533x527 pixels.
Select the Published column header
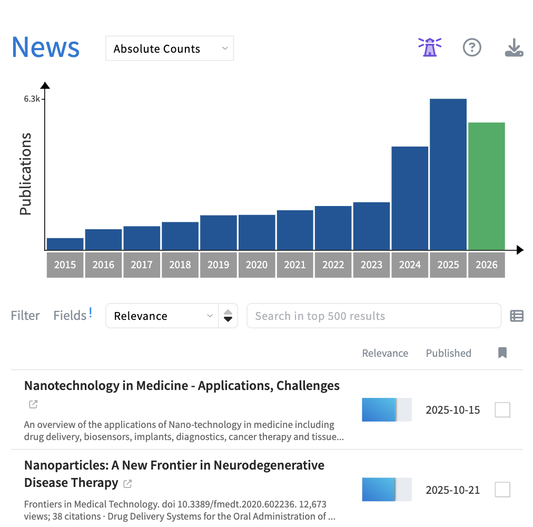[x=448, y=353]
